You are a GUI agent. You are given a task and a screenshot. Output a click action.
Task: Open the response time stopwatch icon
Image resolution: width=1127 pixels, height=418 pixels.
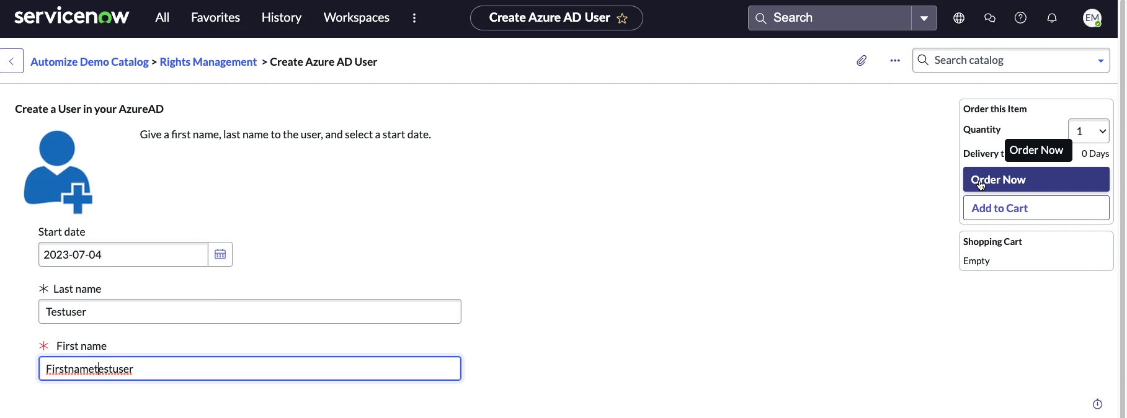(1097, 404)
